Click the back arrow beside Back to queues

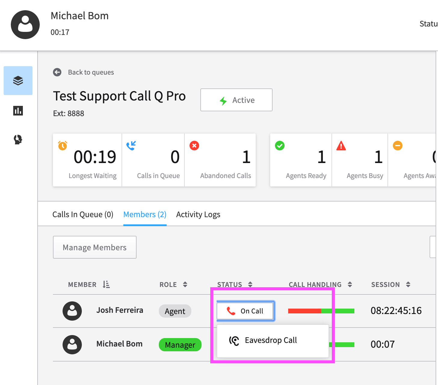57,72
